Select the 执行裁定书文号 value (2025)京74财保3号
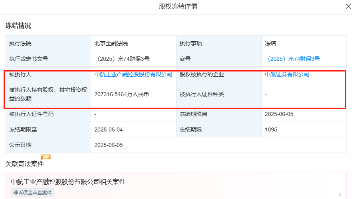352x199 pixels. [123, 59]
